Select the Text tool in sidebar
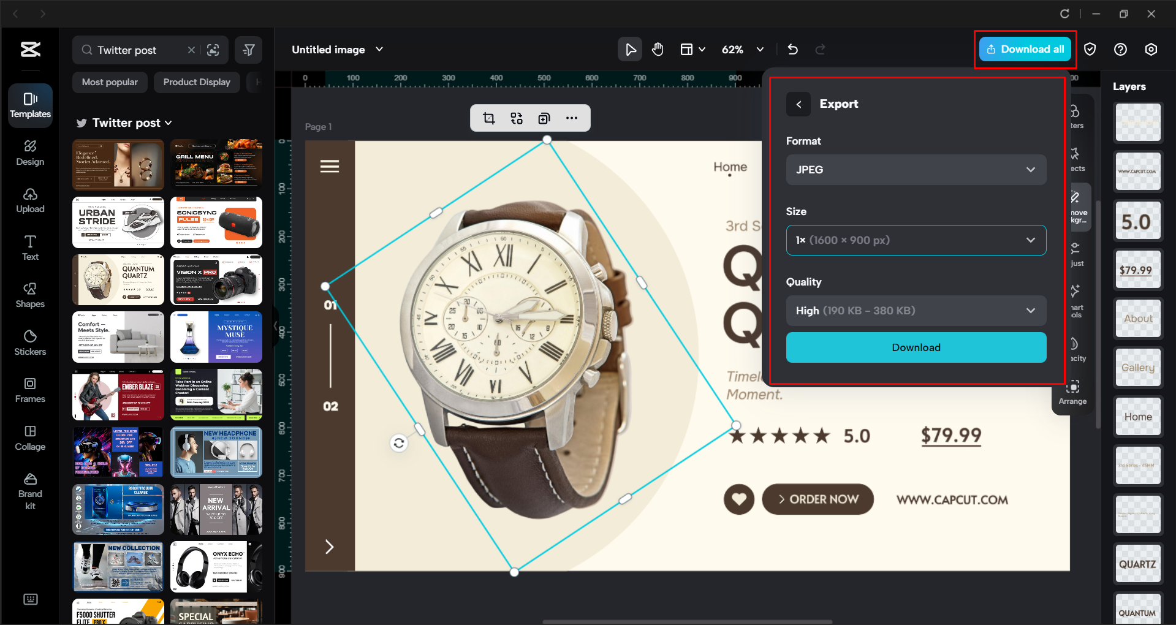This screenshot has height=625, width=1176. point(30,248)
